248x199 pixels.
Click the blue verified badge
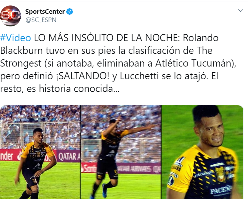[69, 12]
